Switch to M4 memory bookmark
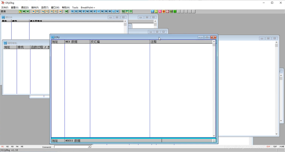The height and width of the screenshot is (152, 285). (17, 146)
